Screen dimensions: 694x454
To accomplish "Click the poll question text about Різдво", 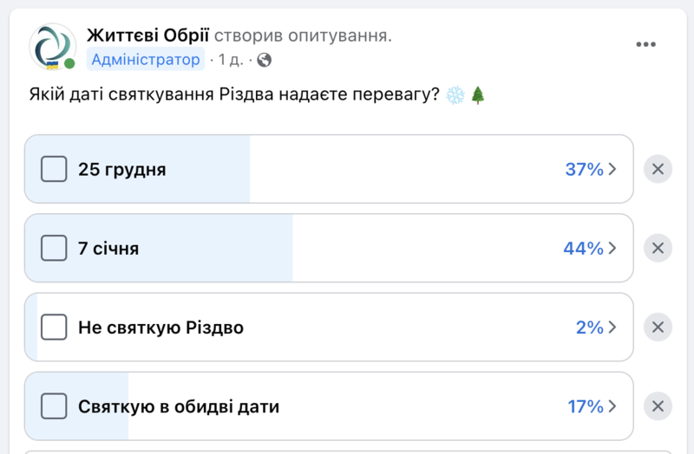I will pyautogui.click(x=234, y=96).
